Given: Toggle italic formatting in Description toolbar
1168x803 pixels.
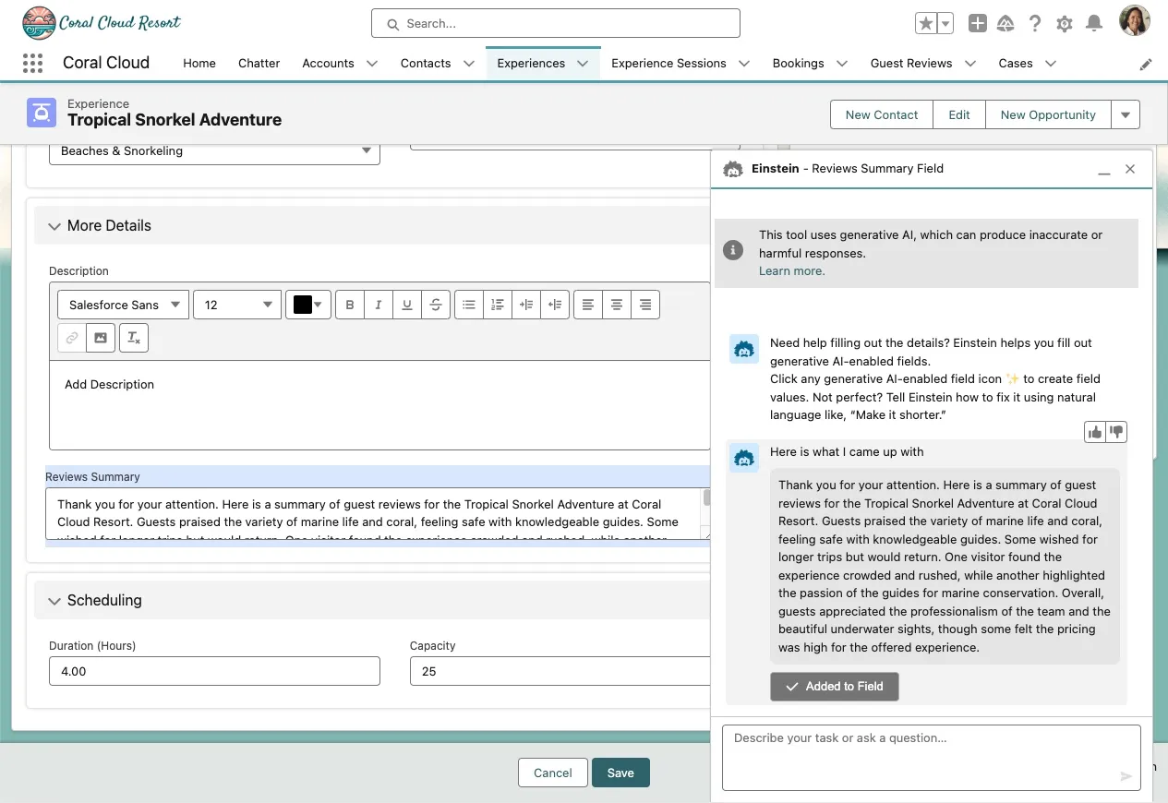Looking at the screenshot, I should (x=379, y=305).
